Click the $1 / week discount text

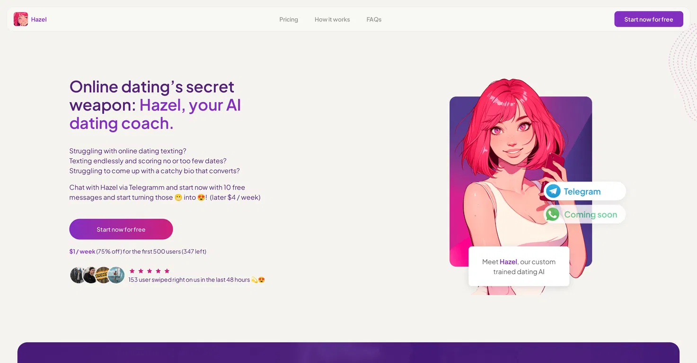pos(138,251)
